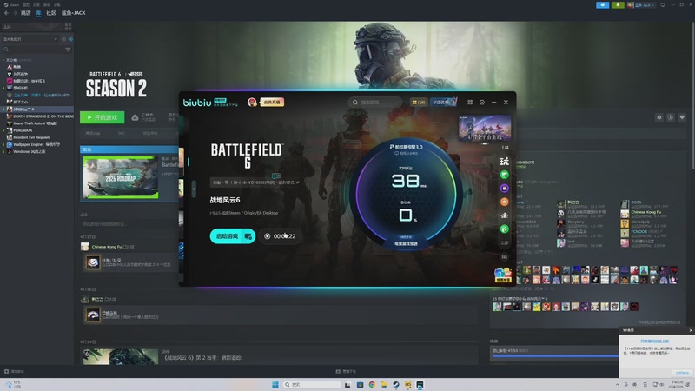Switch Steam library to grid view icon

(x=68, y=27)
